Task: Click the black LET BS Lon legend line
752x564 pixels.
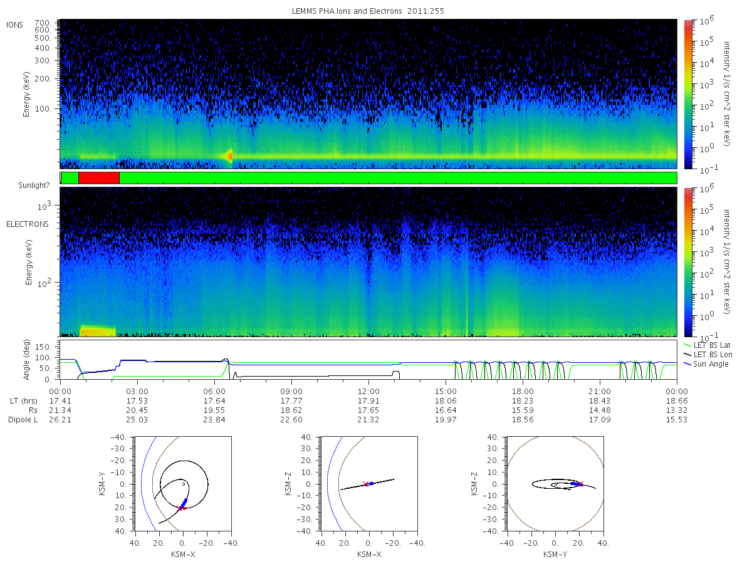Action: (x=689, y=355)
